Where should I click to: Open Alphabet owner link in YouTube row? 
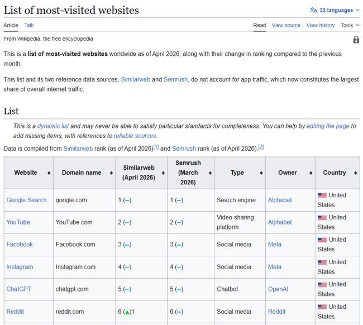280,222
